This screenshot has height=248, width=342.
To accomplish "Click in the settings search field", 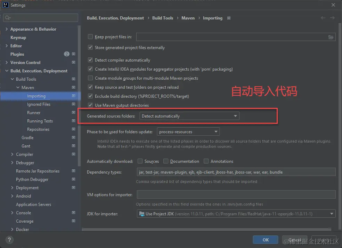I will coord(41,18).
